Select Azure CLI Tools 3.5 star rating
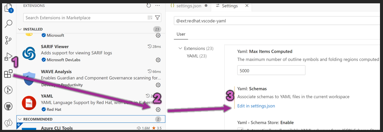Viewport: 383px width, 132px height. tap(157, 128)
